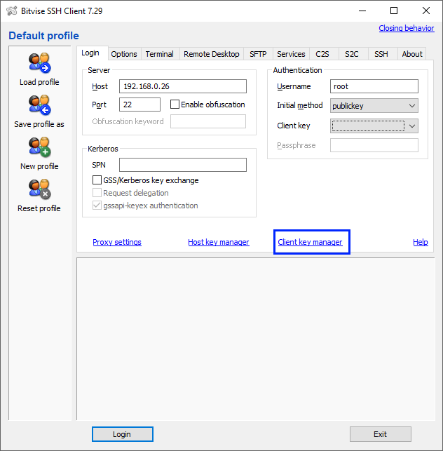Open the Terminal tab

coord(160,54)
